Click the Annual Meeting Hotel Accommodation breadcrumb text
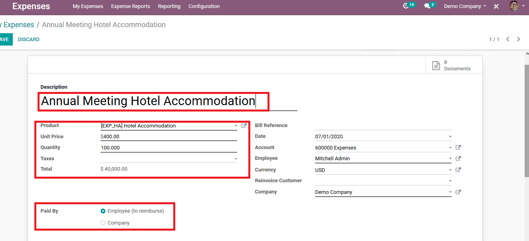 tap(104, 25)
